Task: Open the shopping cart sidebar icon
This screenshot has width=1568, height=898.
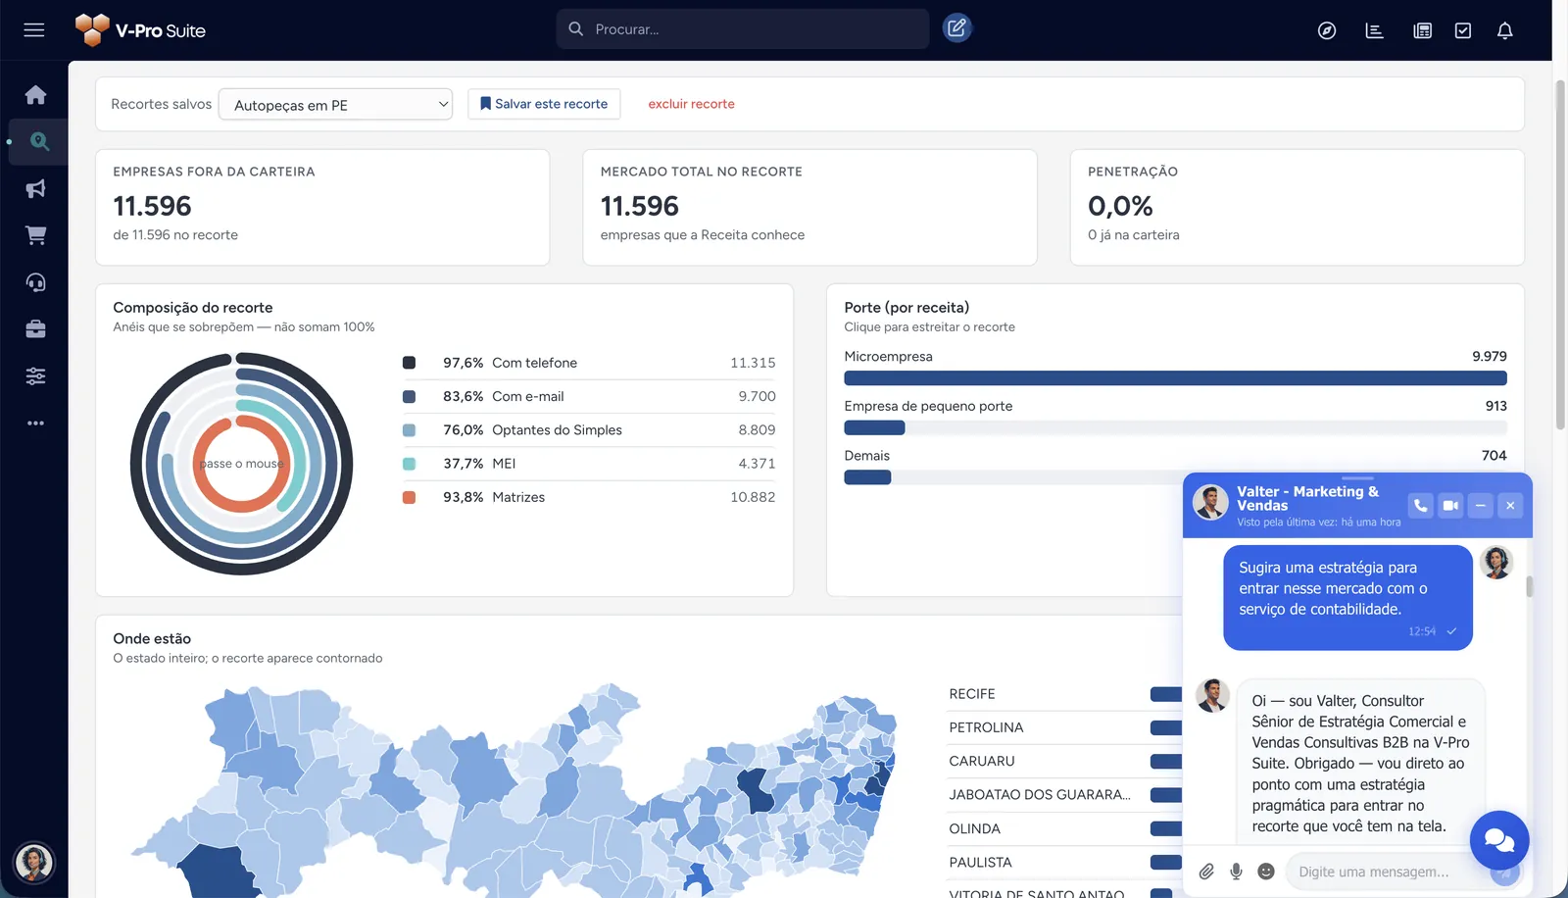Action: click(x=35, y=235)
